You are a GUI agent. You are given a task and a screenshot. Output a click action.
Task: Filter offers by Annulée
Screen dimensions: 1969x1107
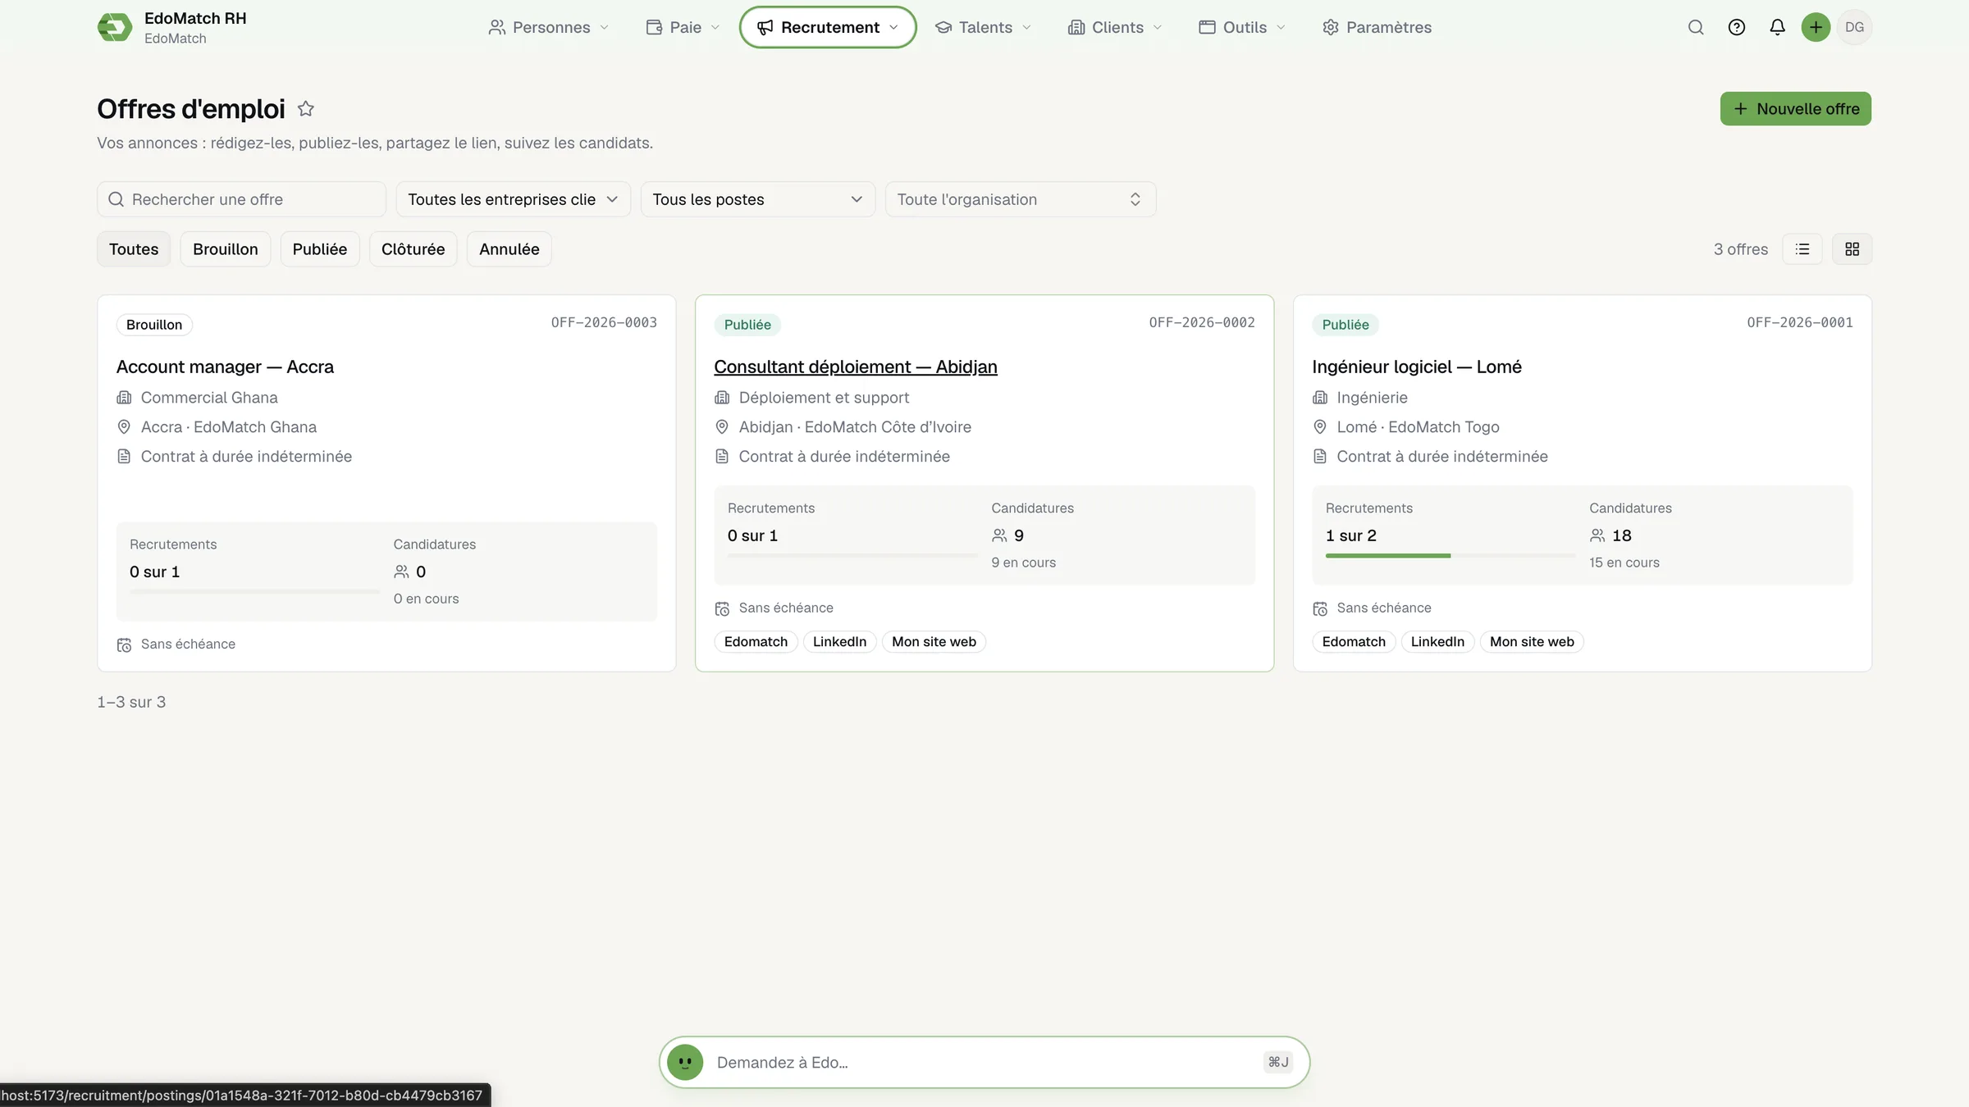[509, 249]
